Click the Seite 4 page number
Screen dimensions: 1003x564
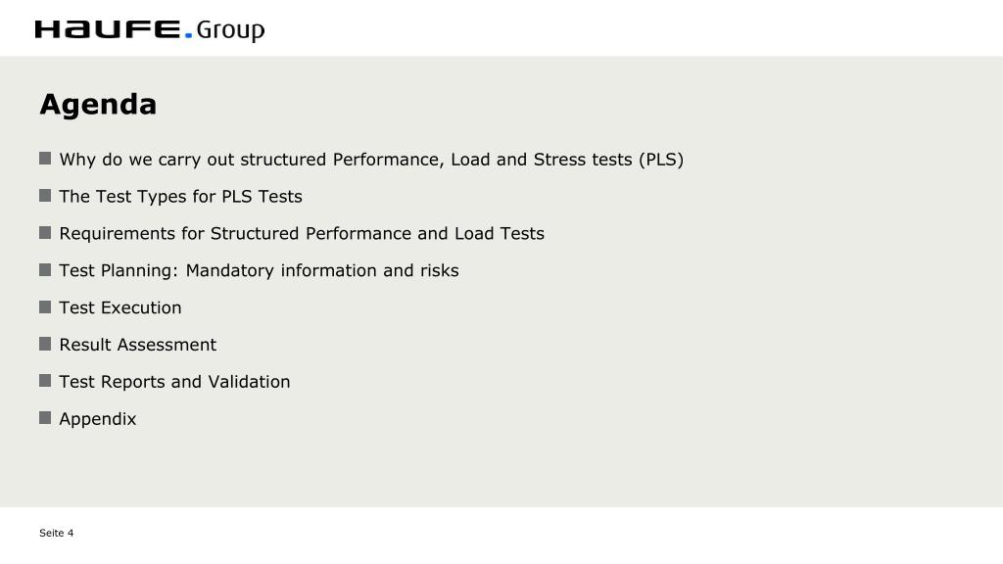[x=56, y=533]
